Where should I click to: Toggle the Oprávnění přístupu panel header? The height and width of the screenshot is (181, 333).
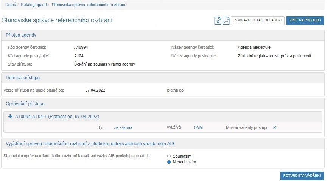click(25, 103)
